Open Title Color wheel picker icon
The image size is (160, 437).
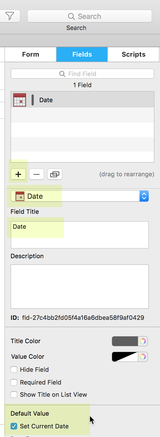click(x=143, y=341)
